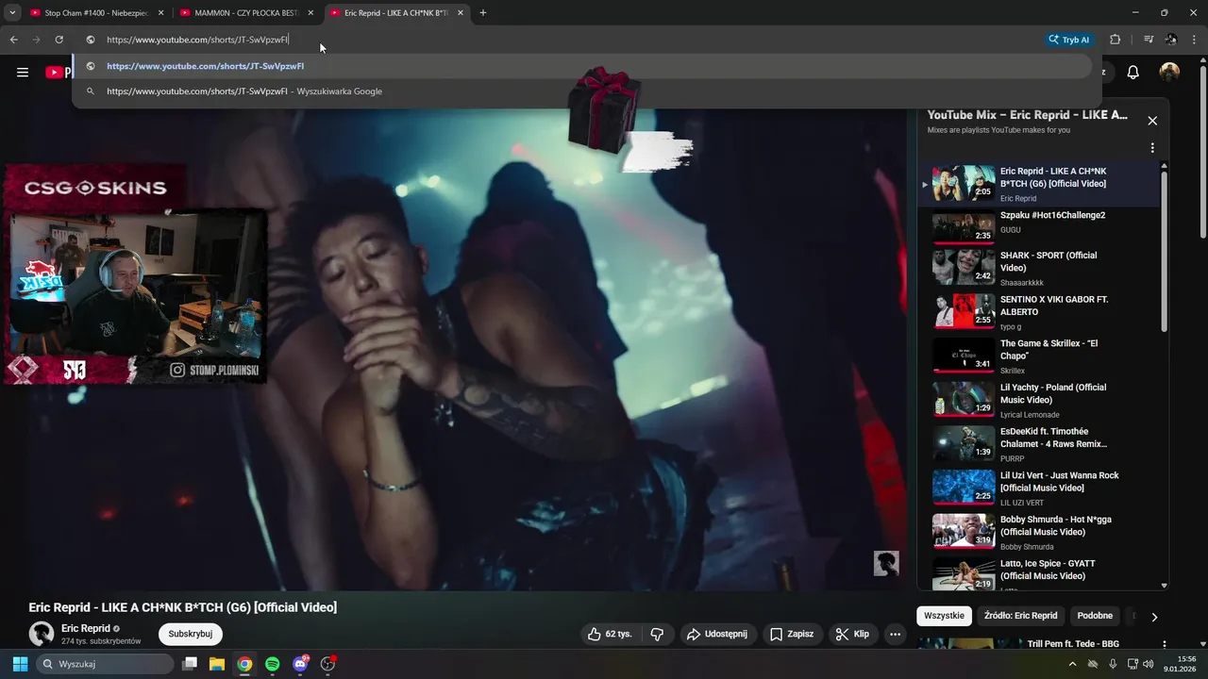Open OBS Studio from the taskbar
Screen dimensions: 1208x679
327,664
